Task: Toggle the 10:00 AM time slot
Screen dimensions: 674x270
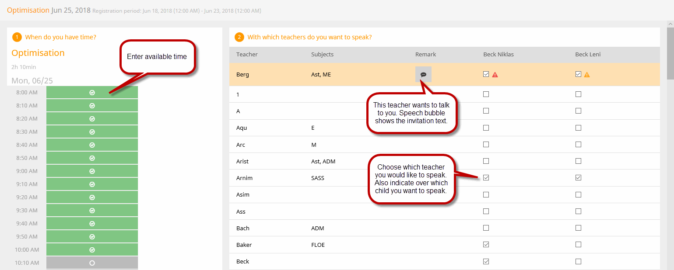Action: pos(92,249)
